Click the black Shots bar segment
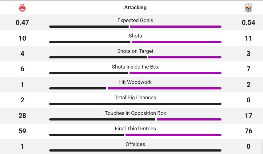 90,42
